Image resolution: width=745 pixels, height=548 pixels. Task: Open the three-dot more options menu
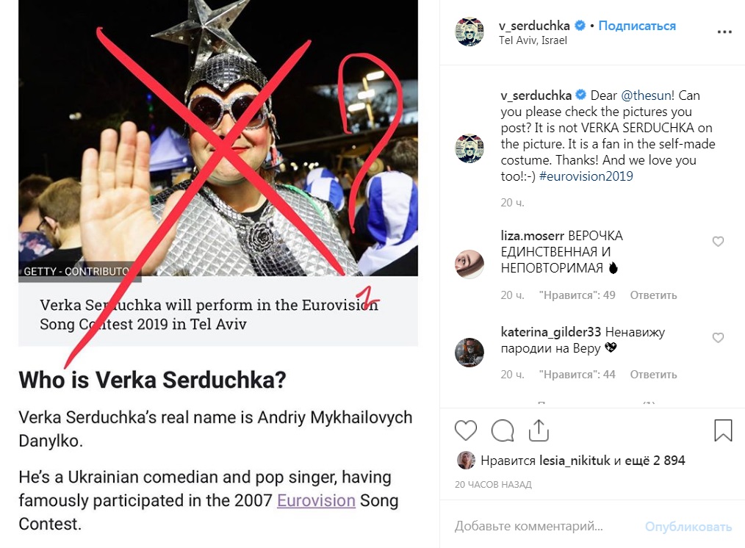[x=724, y=32]
